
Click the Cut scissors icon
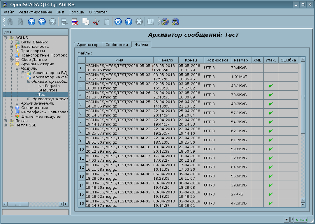(96, 22)
